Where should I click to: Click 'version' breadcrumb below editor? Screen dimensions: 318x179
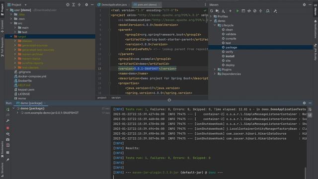(x=116, y=97)
